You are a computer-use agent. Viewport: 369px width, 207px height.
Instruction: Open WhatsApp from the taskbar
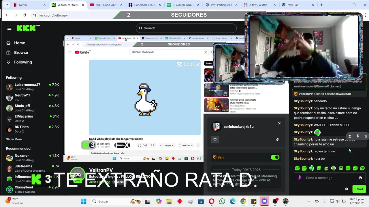click(222, 201)
